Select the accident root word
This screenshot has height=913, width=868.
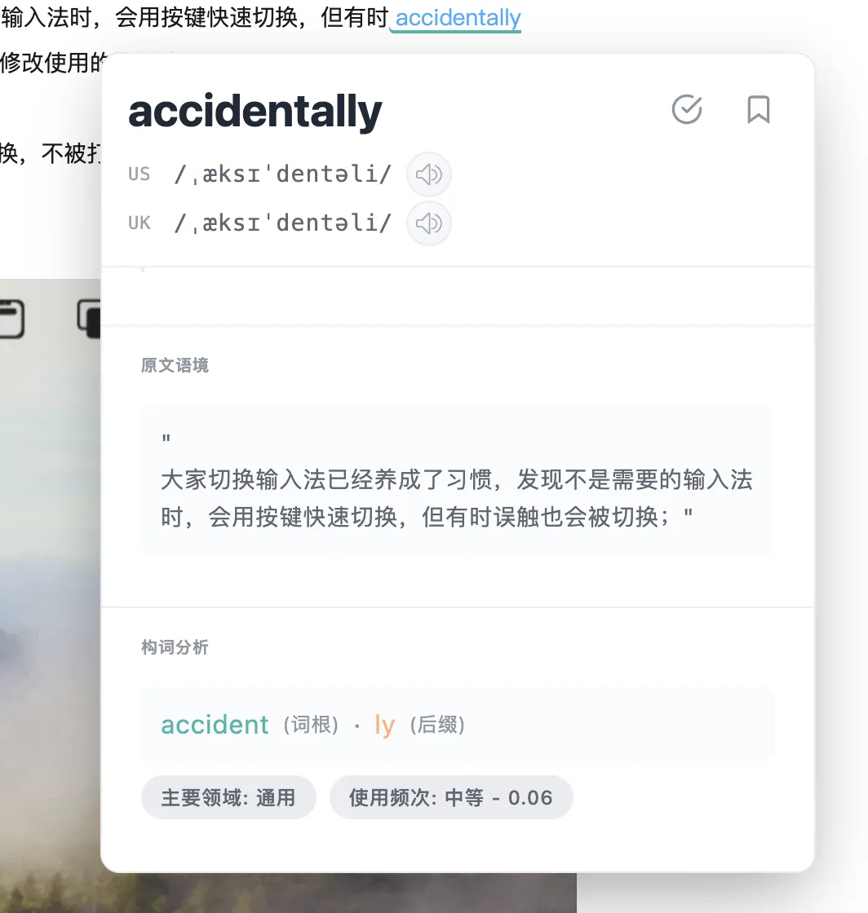(x=215, y=725)
